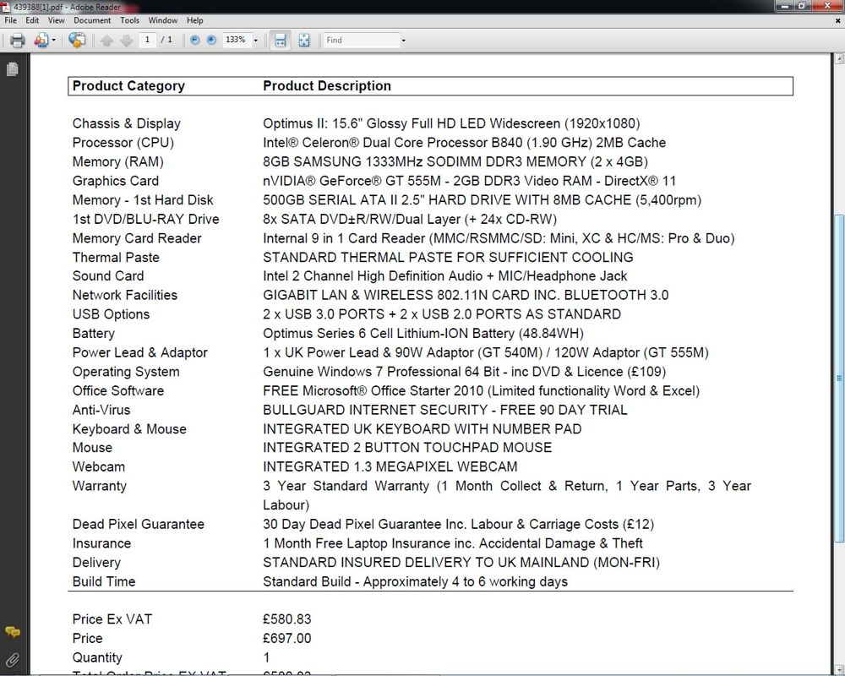Select the page number field
The width and height of the screenshot is (845, 676).
point(147,40)
